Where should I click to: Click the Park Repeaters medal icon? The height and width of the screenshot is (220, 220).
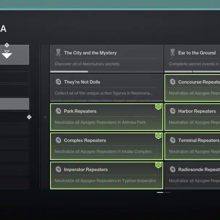(58, 111)
